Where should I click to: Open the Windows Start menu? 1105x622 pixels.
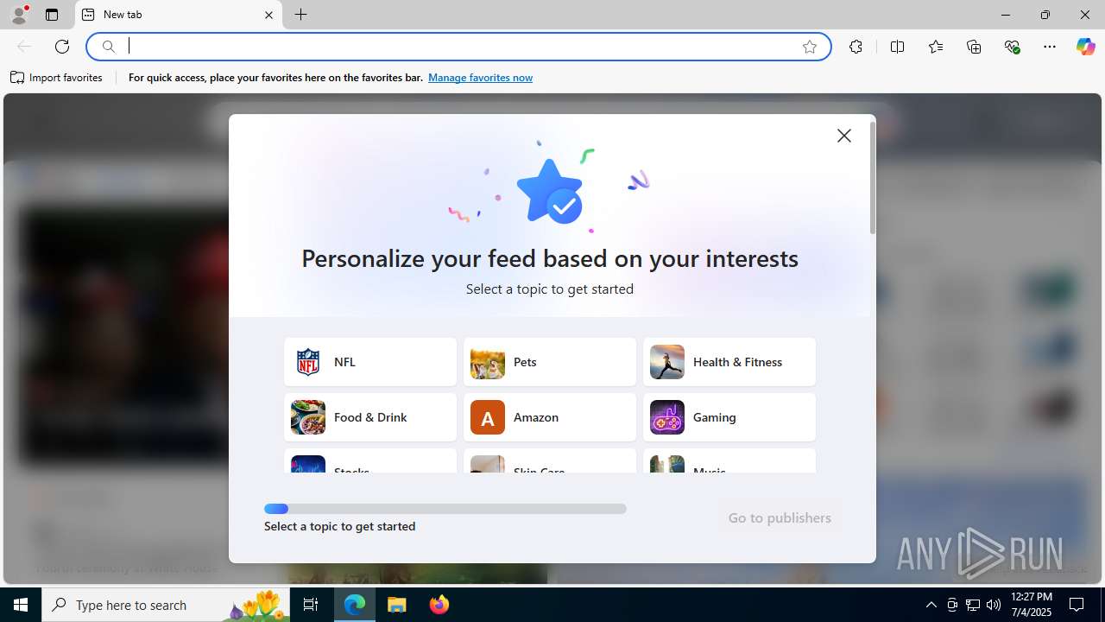pyautogui.click(x=21, y=605)
